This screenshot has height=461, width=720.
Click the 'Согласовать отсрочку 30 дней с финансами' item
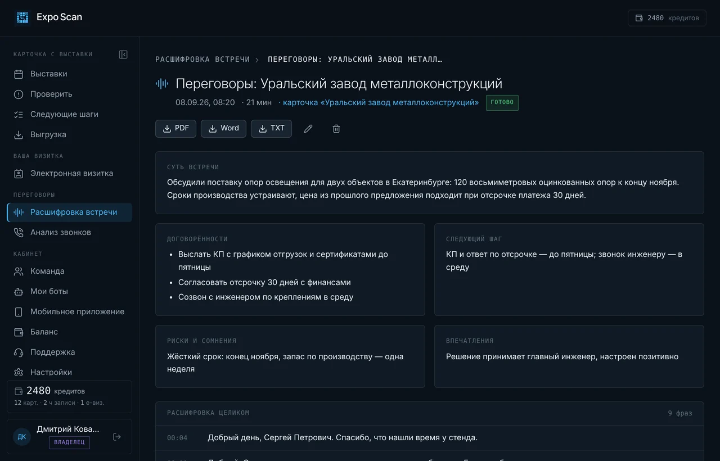coord(264,282)
